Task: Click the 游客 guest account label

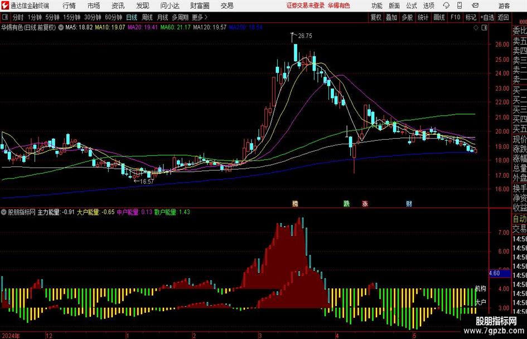Action: (x=504, y=6)
